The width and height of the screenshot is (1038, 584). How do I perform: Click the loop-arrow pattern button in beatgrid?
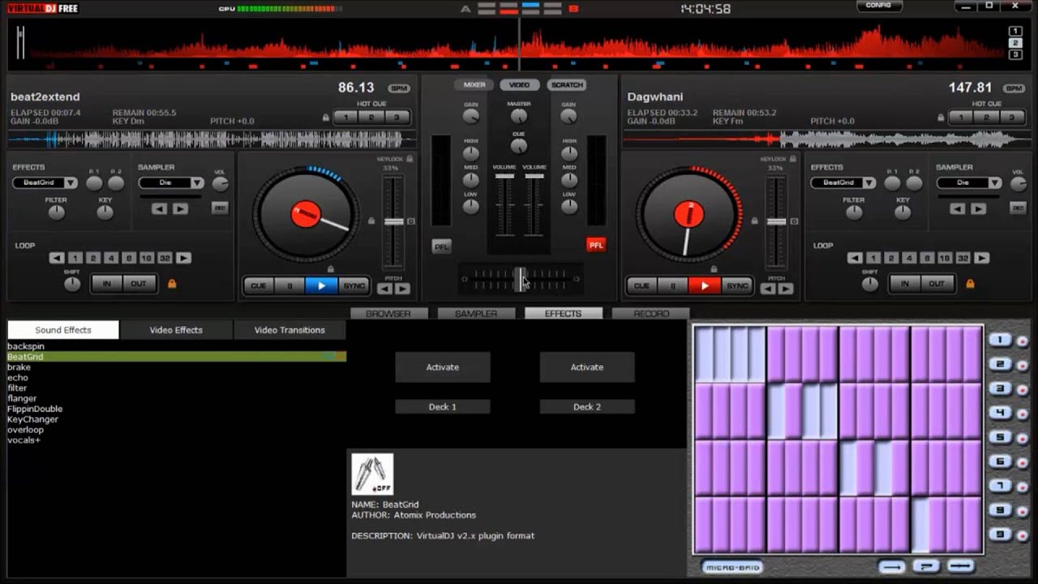(x=926, y=566)
